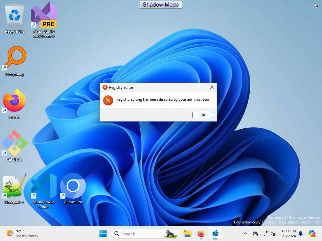
Task: Click the taskbar Search box
Action: (x=145, y=233)
